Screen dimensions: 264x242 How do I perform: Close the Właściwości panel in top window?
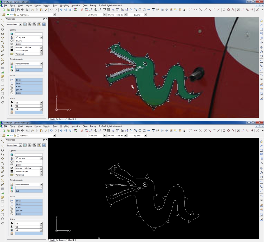[46, 19]
